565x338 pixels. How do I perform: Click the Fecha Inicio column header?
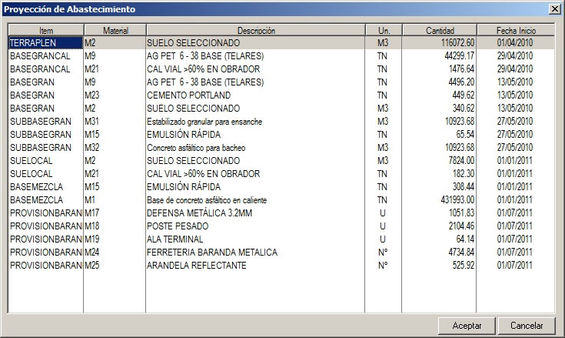coord(516,30)
